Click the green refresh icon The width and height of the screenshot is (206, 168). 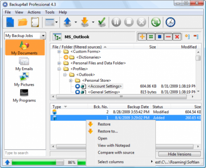click(156, 23)
